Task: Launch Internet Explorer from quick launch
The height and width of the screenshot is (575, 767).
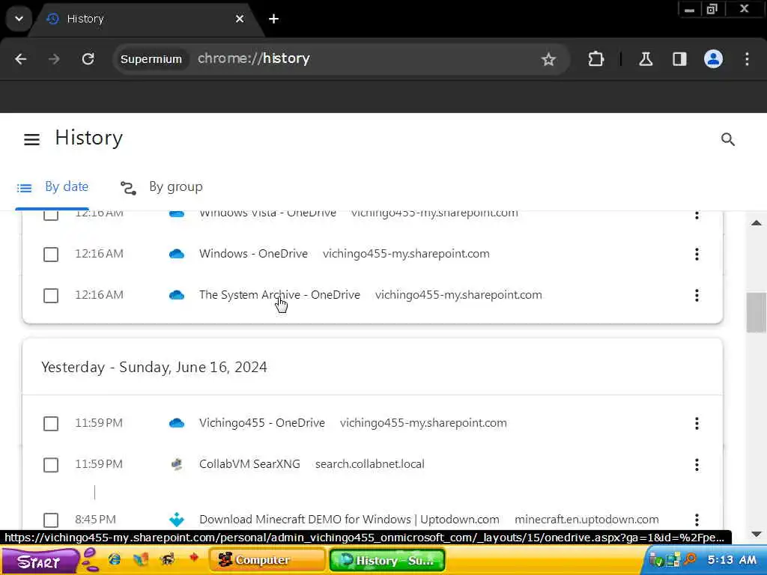Action: coord(115,559)
